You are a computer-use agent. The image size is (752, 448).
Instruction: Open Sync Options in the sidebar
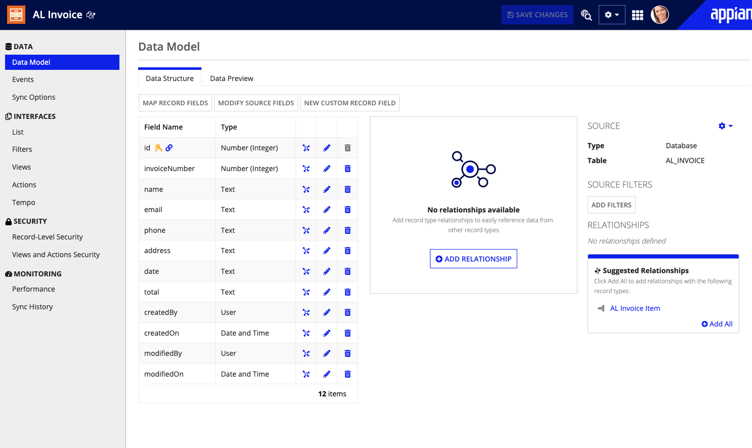click(x=34, y=97)
